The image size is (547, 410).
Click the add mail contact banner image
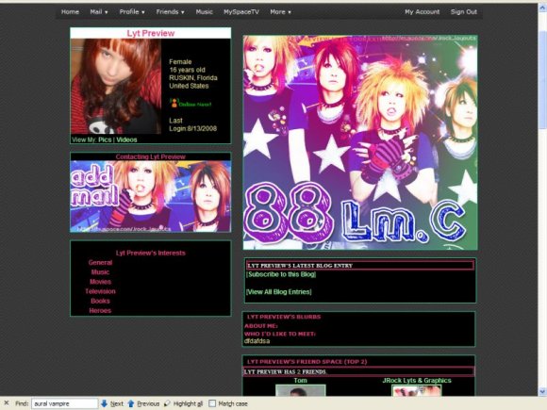coord(150,196)
